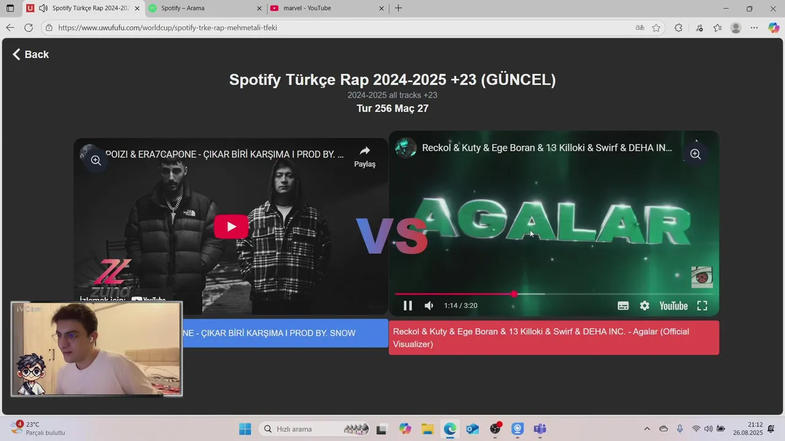Mute the tab with speaker icon
This screenshot has height=441, width=785.
pyautogui.click(x=43, y=8)
